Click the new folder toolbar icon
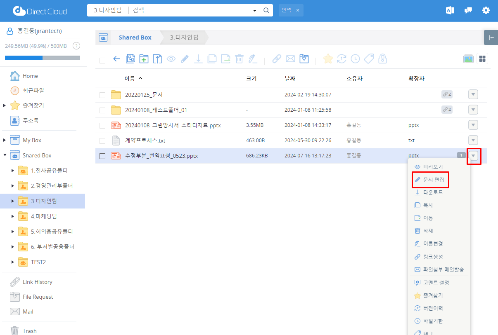 pyautogui.click(x=144, y=59)
